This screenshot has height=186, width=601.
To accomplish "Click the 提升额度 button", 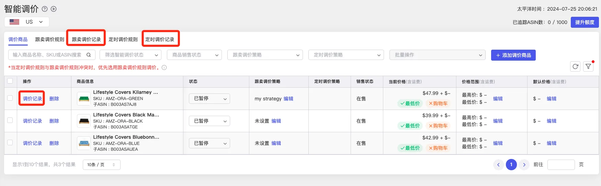I will click(585, 22).
